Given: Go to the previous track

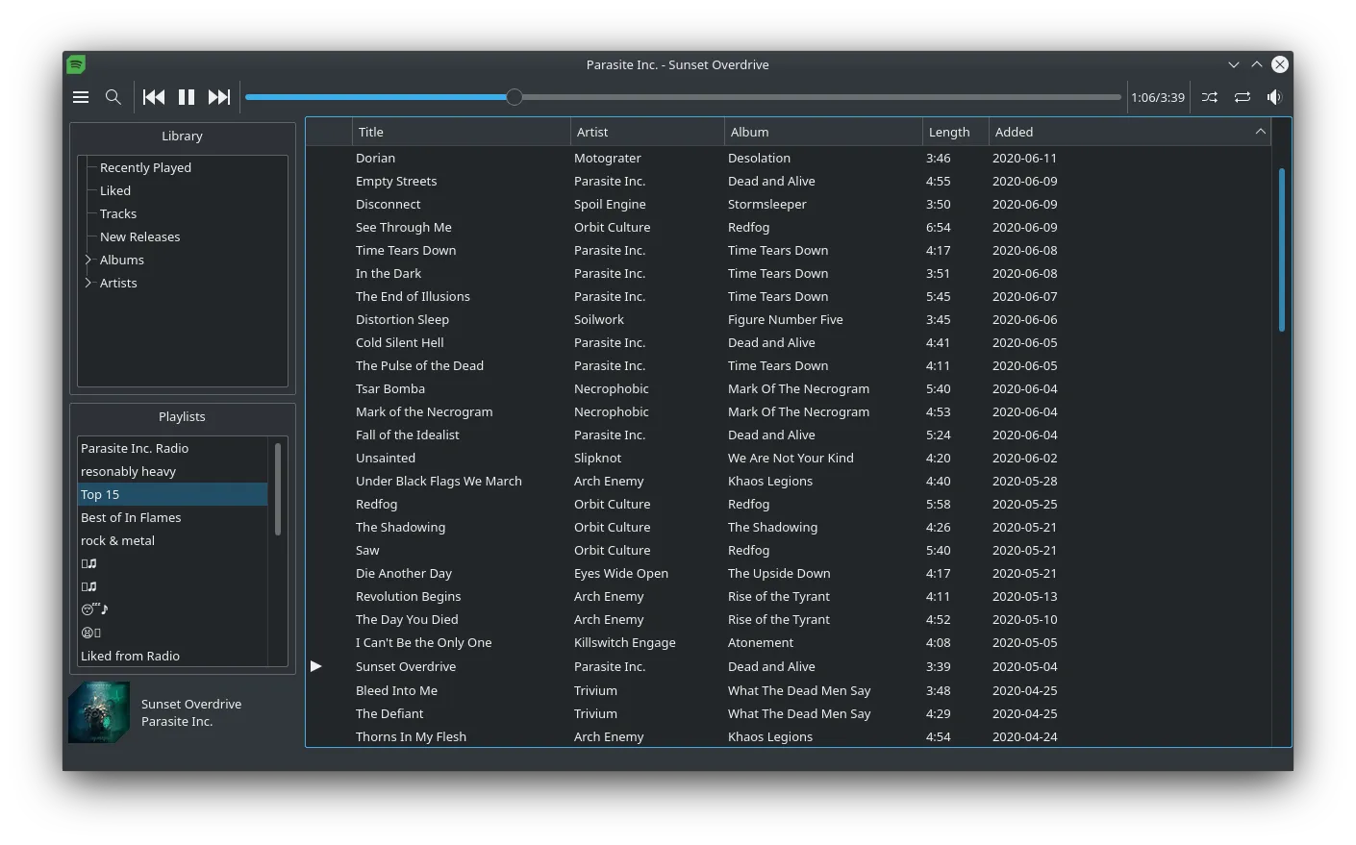Looking at the screenshot, I should tap(153, 96).
